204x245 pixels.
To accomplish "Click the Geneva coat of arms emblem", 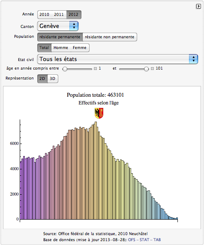I will pyautogui.click(x=99, y=113).
